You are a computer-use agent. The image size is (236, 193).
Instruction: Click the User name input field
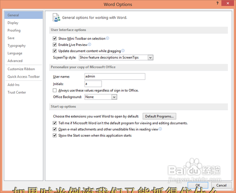click(x=115, y=77)
